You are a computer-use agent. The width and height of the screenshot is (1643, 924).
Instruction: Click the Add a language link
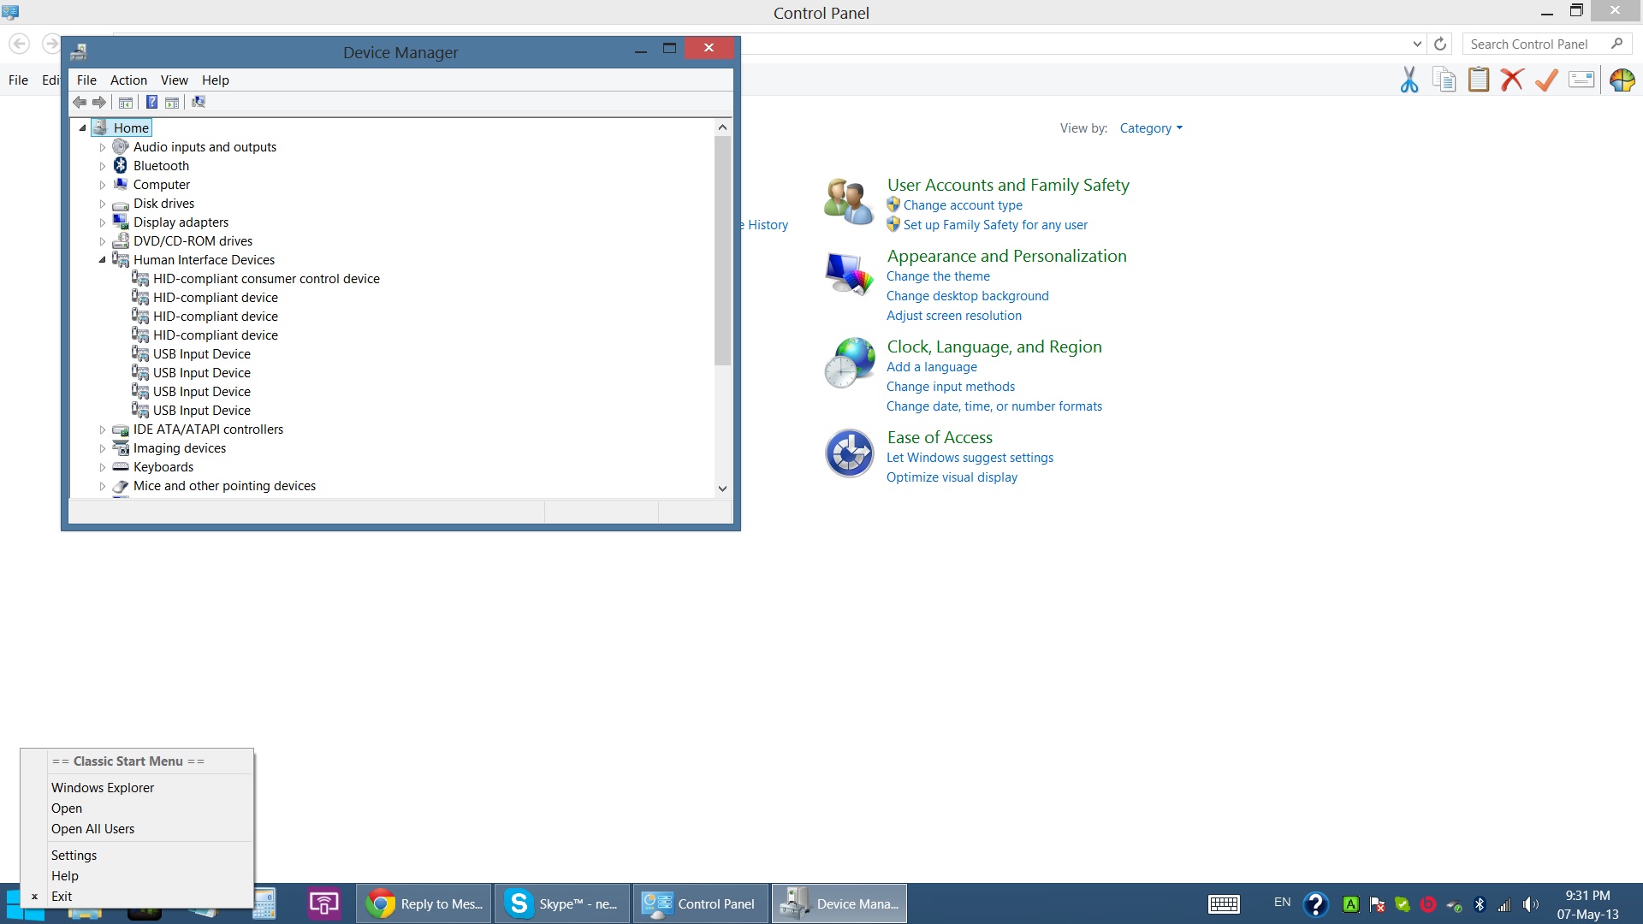tap(931, 367)
